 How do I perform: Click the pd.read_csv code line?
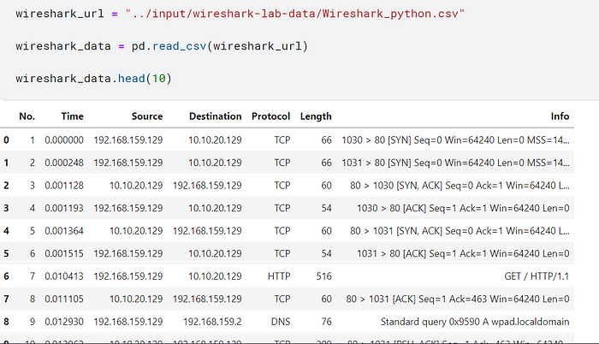(x=162, y=46)
